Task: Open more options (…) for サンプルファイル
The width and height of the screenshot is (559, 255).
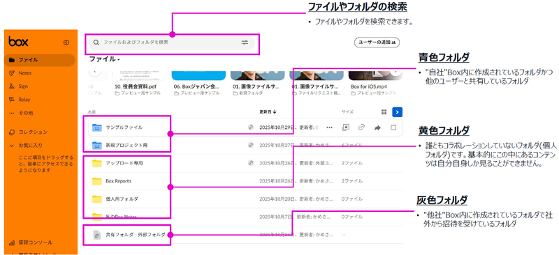Action: pos(329,127)
